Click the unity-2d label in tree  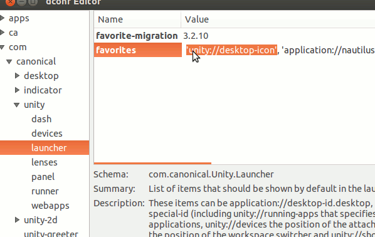41,220
